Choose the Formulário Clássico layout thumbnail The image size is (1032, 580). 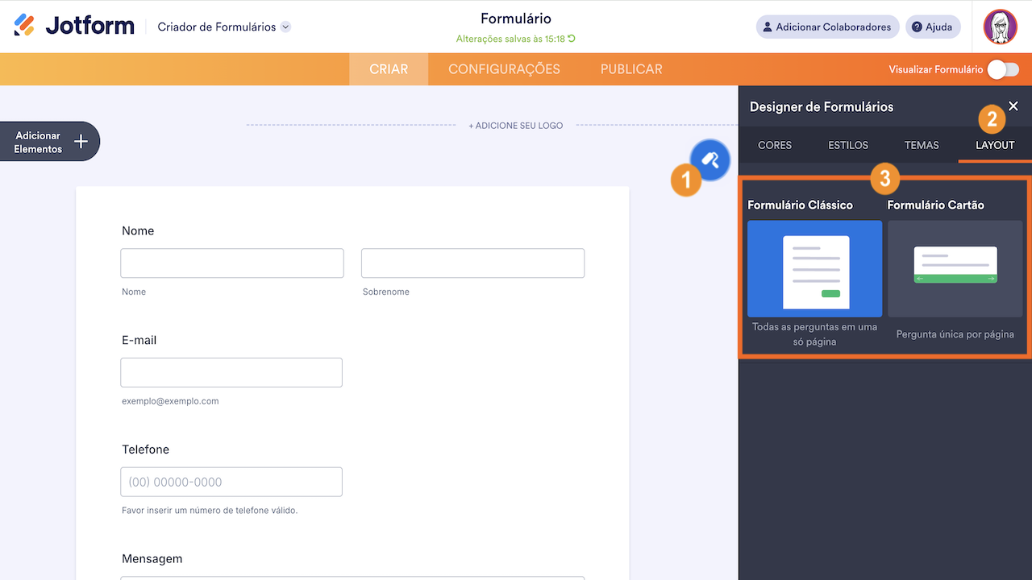pyautogui.click(x=814, y=268)
